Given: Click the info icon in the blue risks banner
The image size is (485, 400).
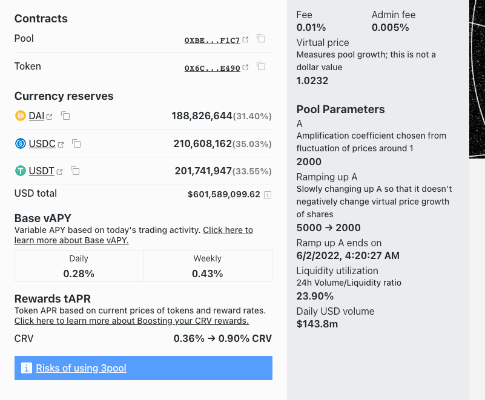Looking at the screenshot, I should pyautogui.click(x=26, y=368).
